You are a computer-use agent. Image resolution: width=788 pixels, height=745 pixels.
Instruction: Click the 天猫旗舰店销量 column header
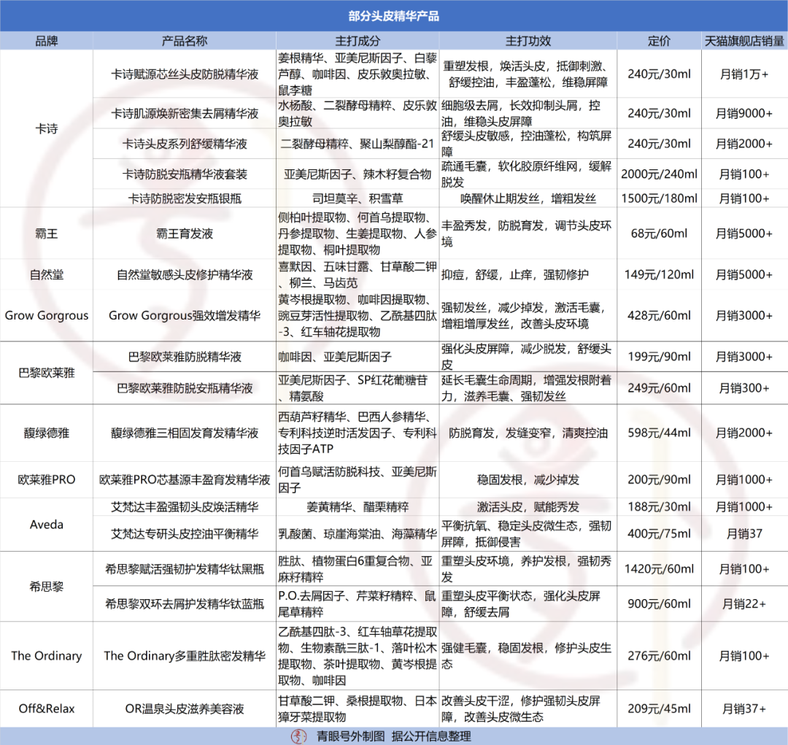pyautogui.click(x=743, y=41)
